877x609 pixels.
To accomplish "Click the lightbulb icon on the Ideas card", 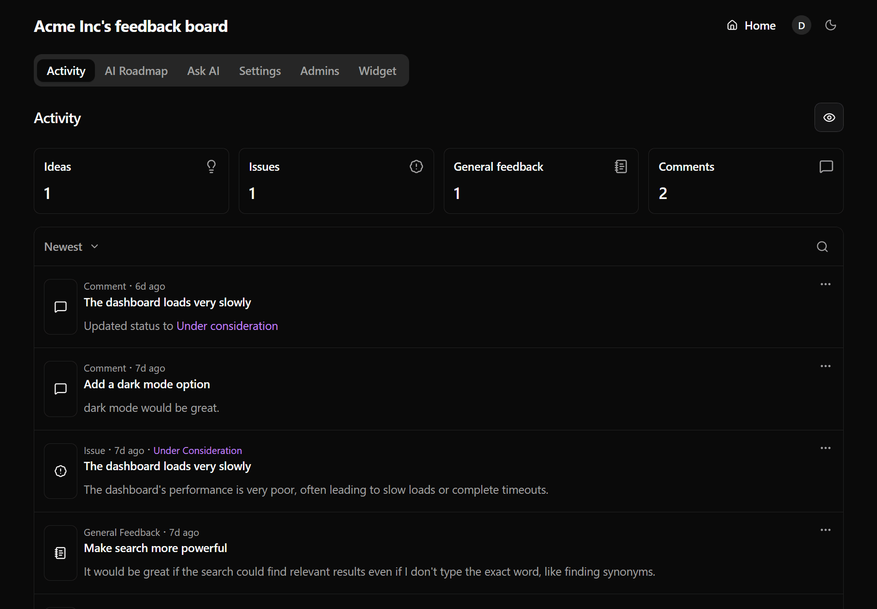I will click(211, 167).
